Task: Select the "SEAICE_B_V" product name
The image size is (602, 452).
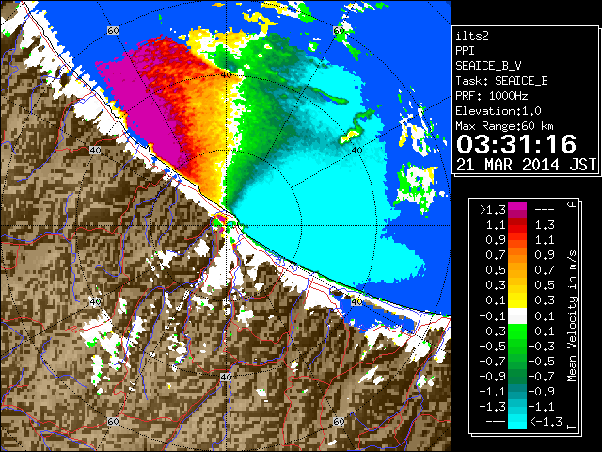Action: click(x=488, y=66)
